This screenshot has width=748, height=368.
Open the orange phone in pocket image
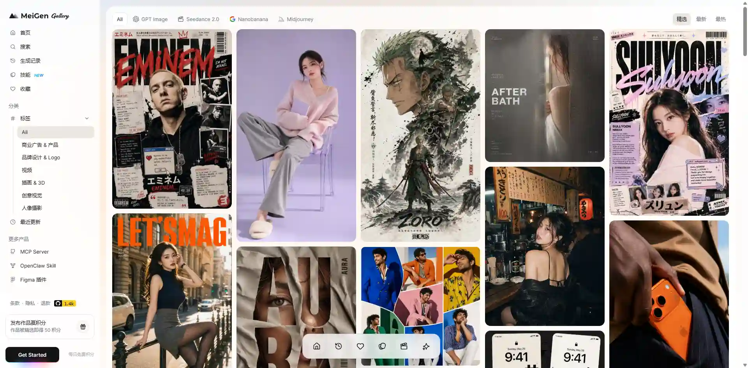(669, 294)
